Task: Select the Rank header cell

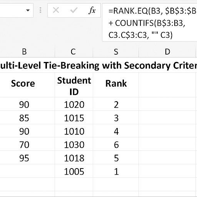Action: [x=116, y=85]
